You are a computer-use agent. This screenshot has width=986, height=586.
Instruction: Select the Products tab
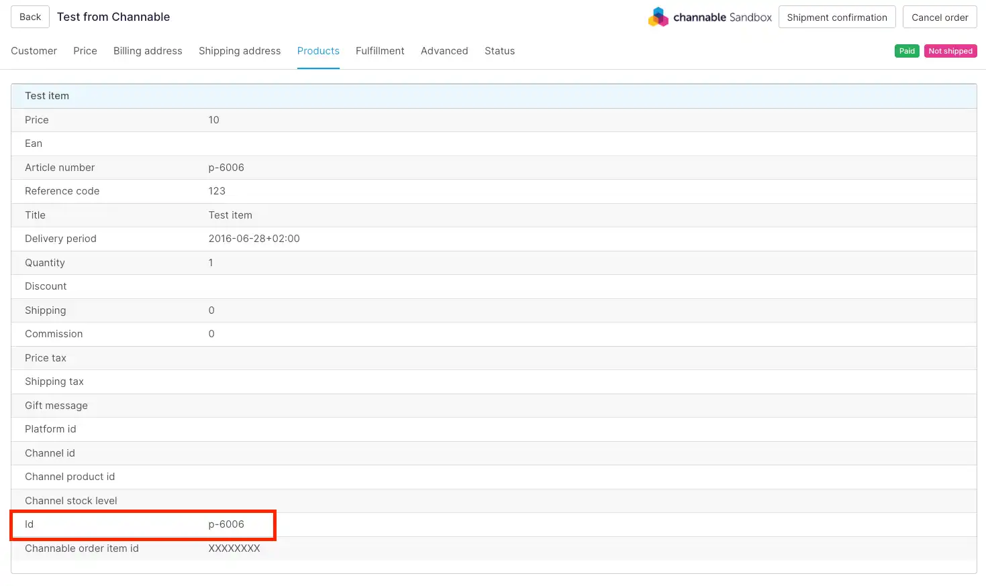point(318,51)
